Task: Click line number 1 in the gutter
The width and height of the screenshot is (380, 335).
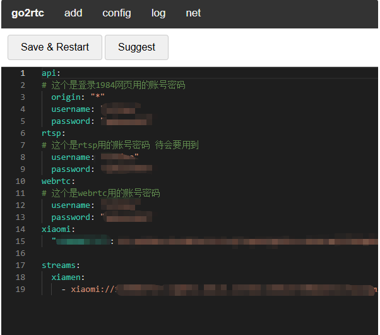Action: (23, 73)
